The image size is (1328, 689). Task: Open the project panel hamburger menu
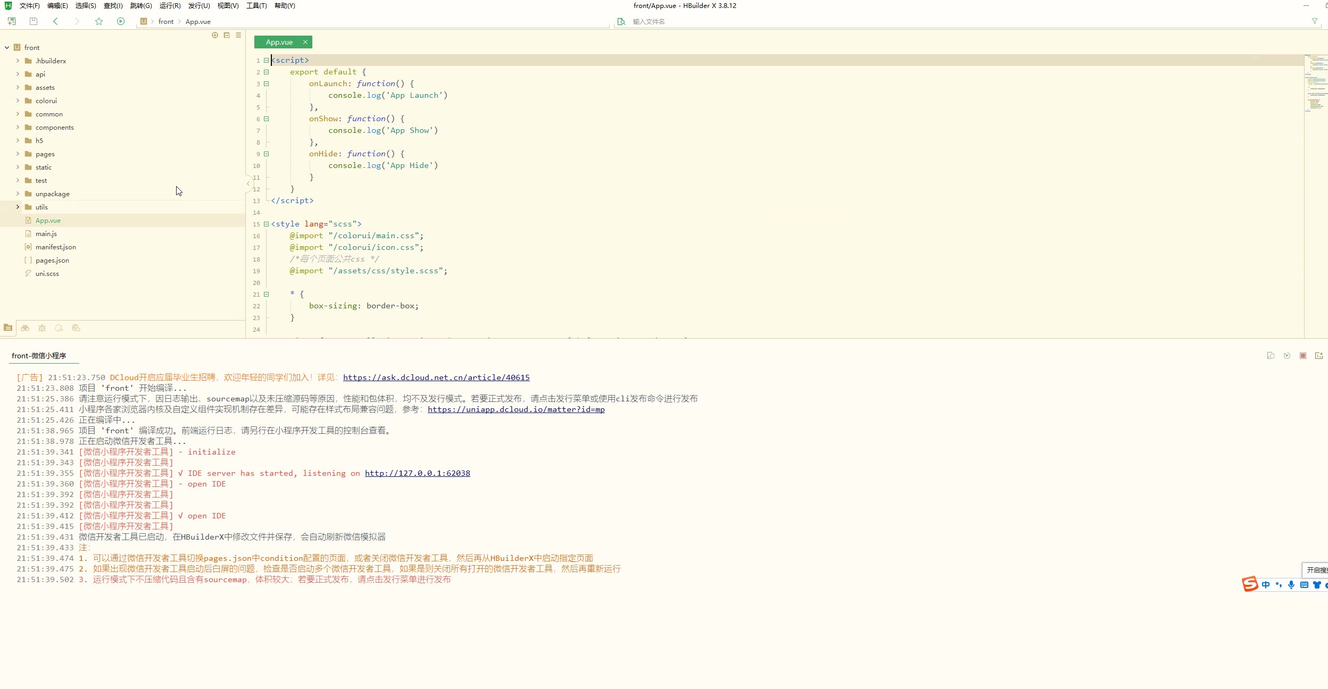click(238, 35)
